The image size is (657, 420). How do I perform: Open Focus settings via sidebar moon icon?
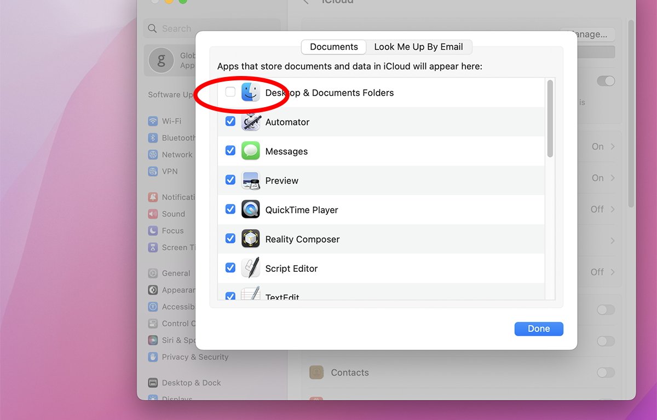153,231
